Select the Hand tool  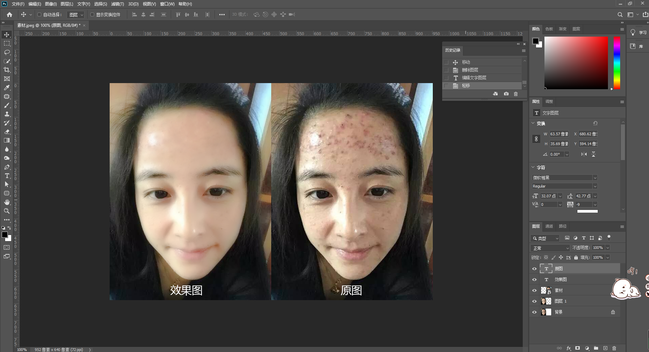coord(7,202)
